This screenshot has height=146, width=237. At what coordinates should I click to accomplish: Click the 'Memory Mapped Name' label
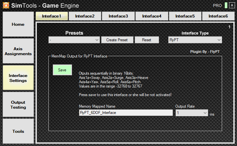tap(97, 106)
